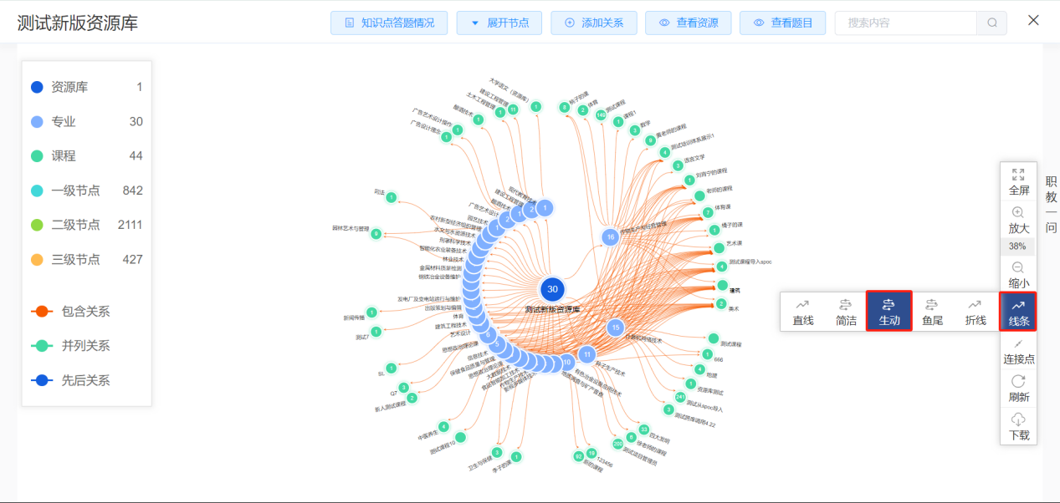Download the graph via 下载 icon
Viewport: 1060px width, 503px height.
coord(1018,419)
